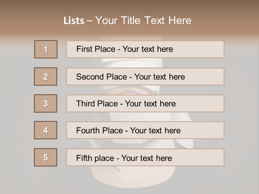Select the Third Place text bar
This screenshot has height=194, width=259.
click(145, 103)
